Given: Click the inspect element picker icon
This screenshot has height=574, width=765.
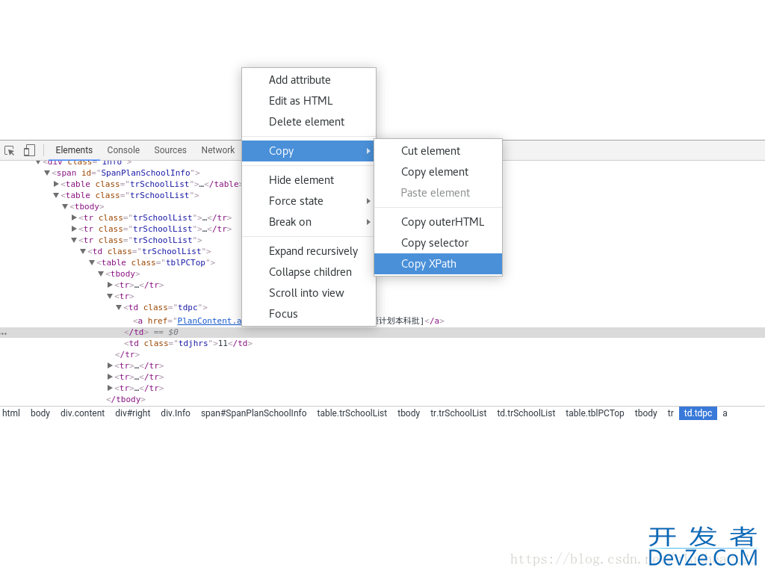Looking at the screenshot, I should tap(10, 150).
